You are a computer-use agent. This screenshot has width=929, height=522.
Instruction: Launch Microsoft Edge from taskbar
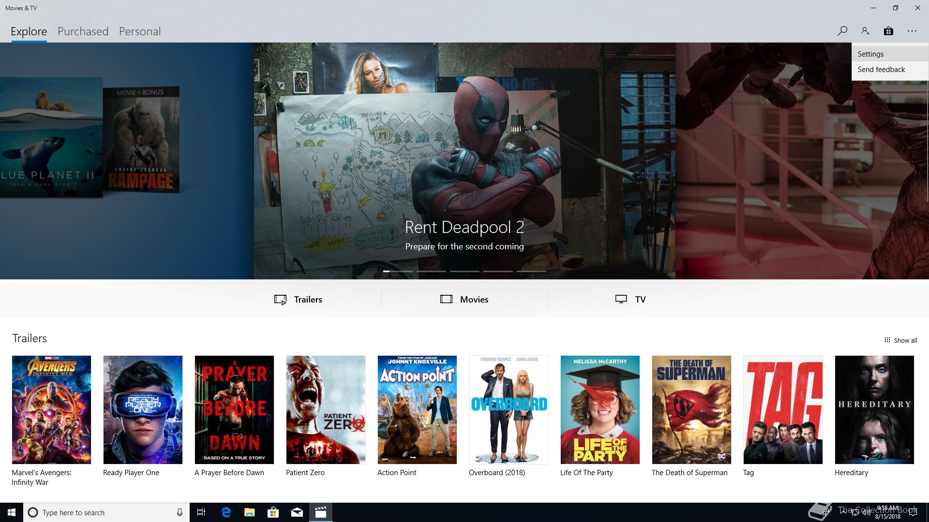(x=226, y=512)
